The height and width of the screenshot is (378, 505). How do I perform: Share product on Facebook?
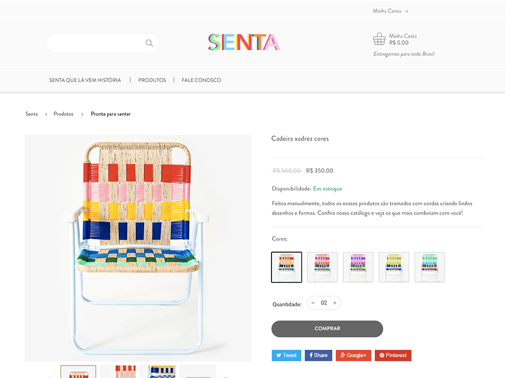pyautogui.click(x=318, y=355)
